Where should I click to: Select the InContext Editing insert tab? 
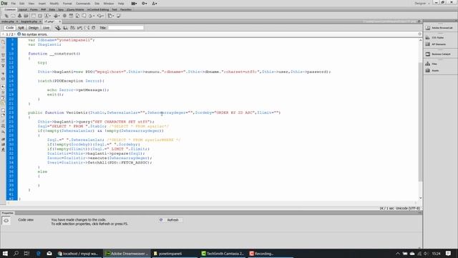click(x=98, y=9)
